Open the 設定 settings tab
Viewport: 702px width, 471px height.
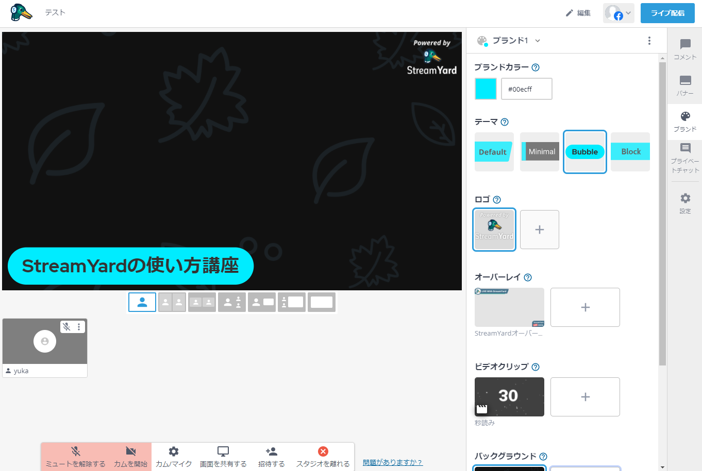(x=685, y=203)
